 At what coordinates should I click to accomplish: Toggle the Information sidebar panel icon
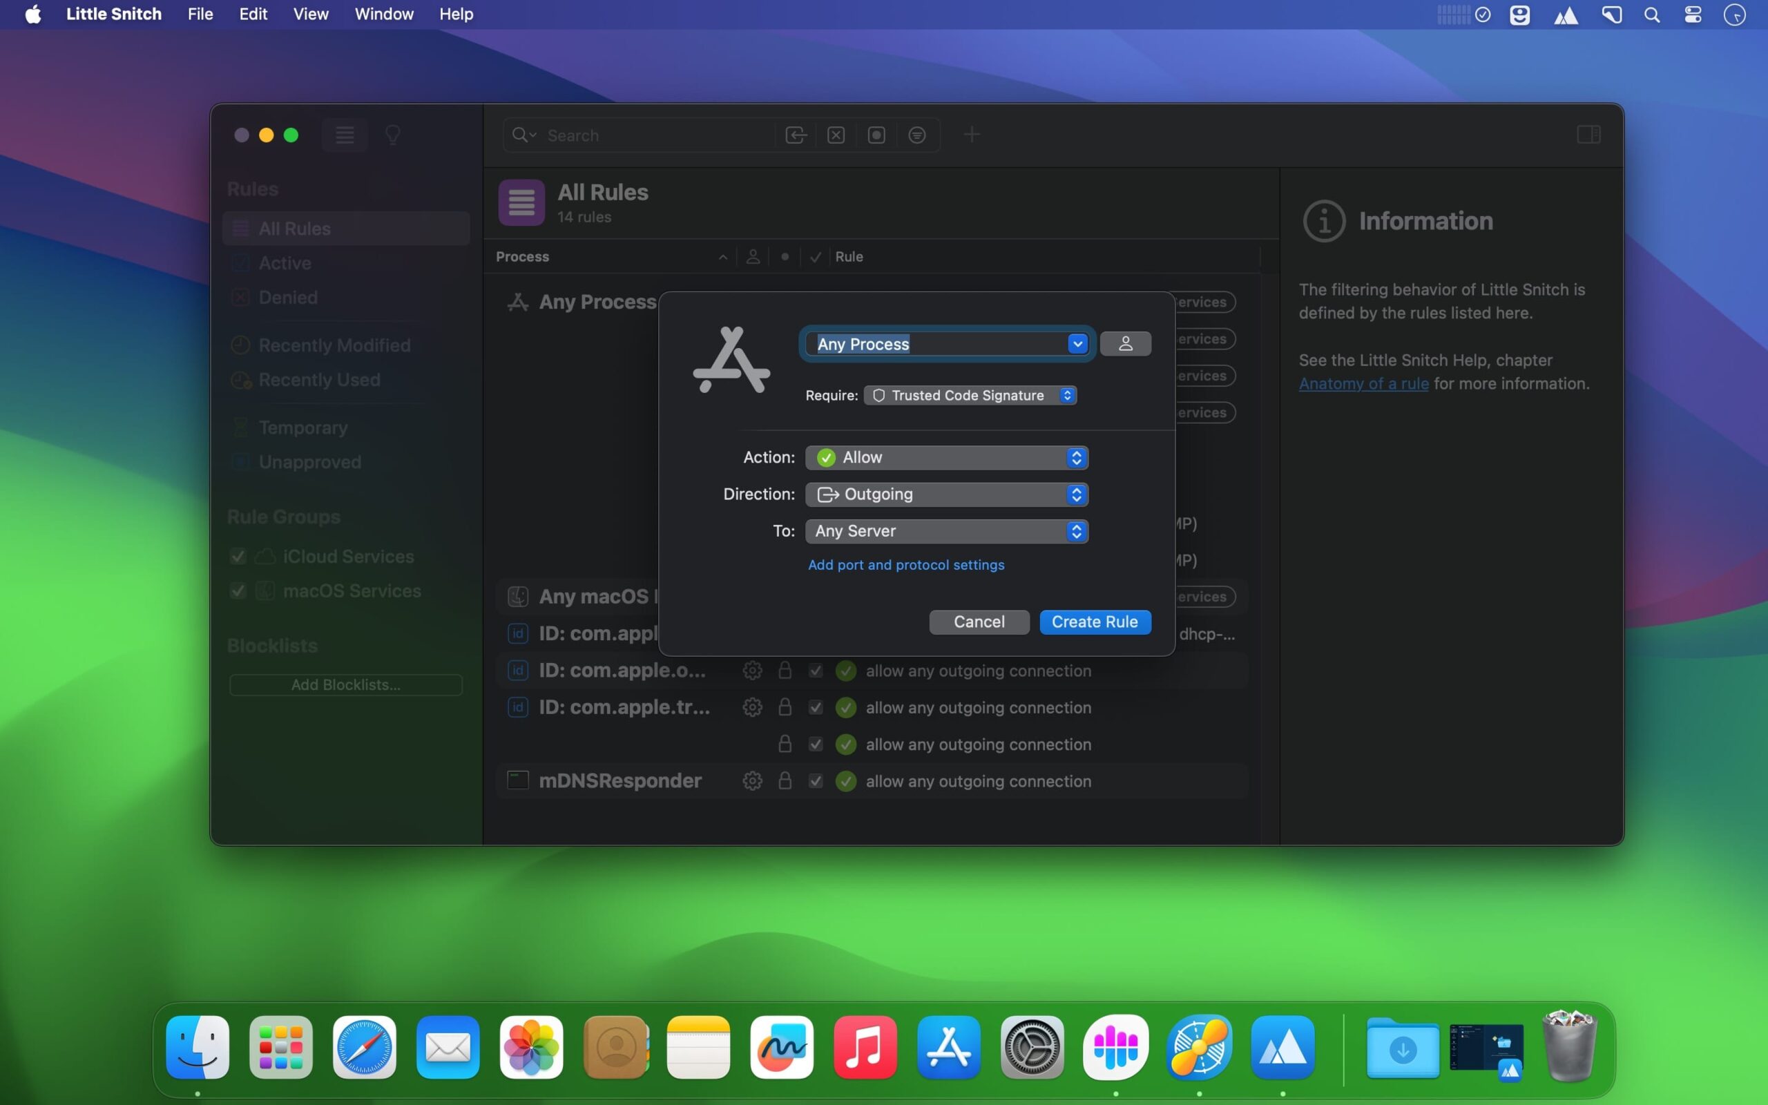[1588, 135]
